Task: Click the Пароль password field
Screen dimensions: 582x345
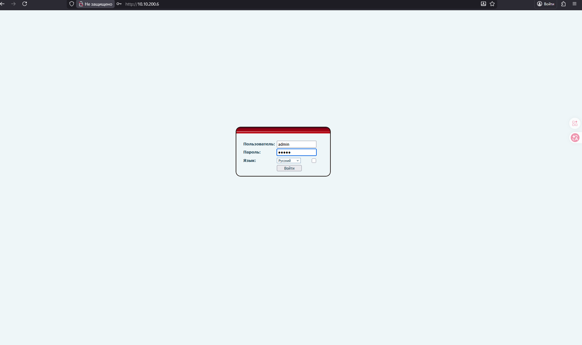Action: (296, 152)
